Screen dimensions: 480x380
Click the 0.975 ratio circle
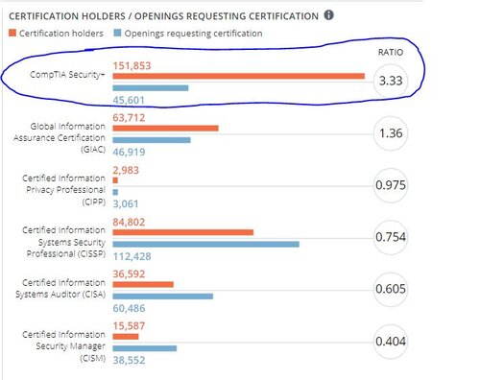tap(391, 185)
